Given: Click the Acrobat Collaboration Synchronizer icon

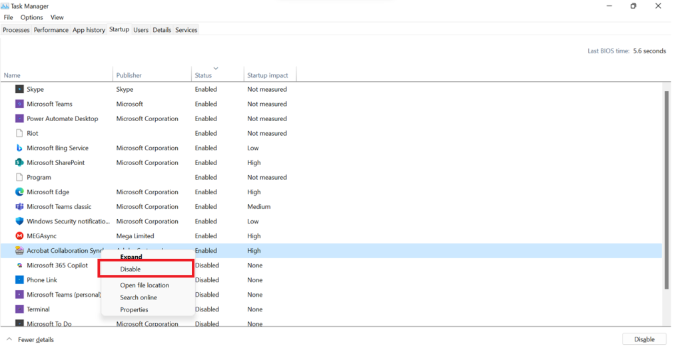Looking at the screenshot, I should [x=19, y=251].
